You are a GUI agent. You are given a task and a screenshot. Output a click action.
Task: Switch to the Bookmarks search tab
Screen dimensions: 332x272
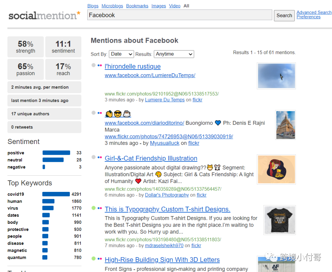[137, 6]
